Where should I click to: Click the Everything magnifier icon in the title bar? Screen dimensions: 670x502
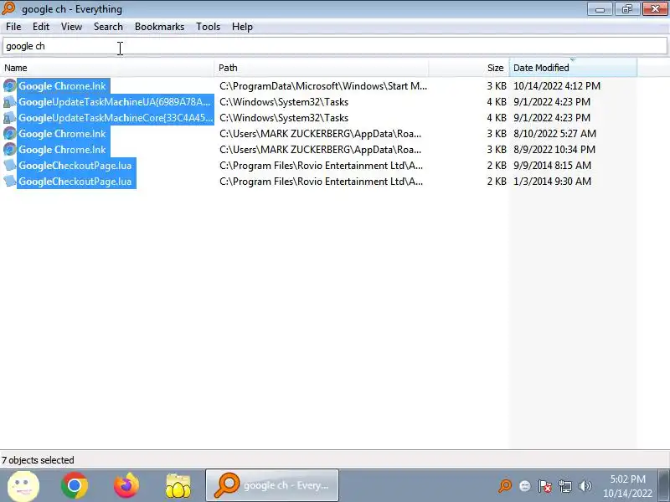pyautogui.click(x=8, y=8)
